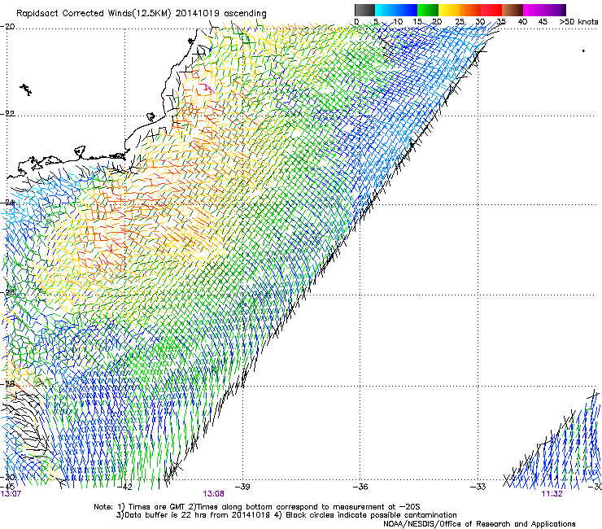Click the yellow 20-25 knots legend swatch
602x529 pixels.
pos(449,10)
